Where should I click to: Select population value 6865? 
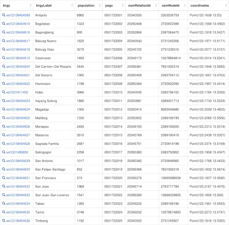[x=80, y=15]
